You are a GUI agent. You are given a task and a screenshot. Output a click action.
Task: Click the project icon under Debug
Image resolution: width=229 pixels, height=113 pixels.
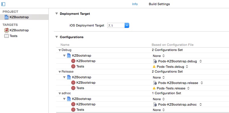click(69, 56)
